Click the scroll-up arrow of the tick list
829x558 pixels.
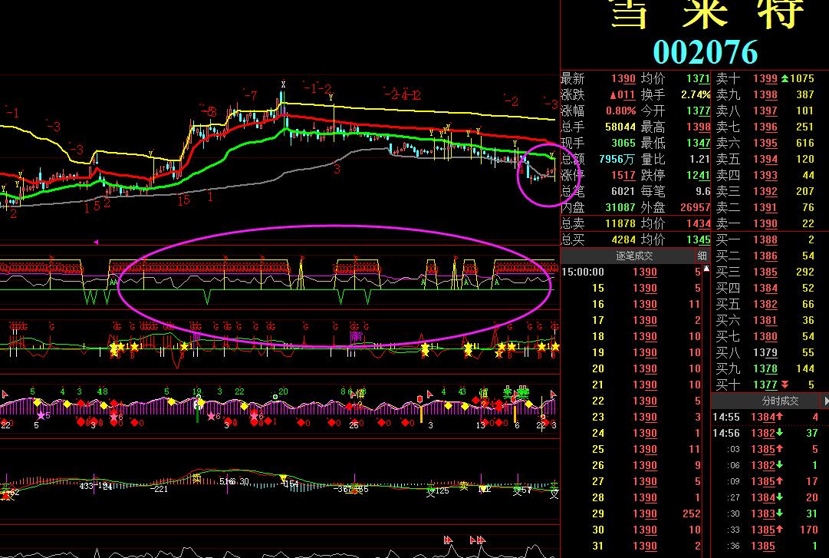pyautogui.click(x=706, y=269)
